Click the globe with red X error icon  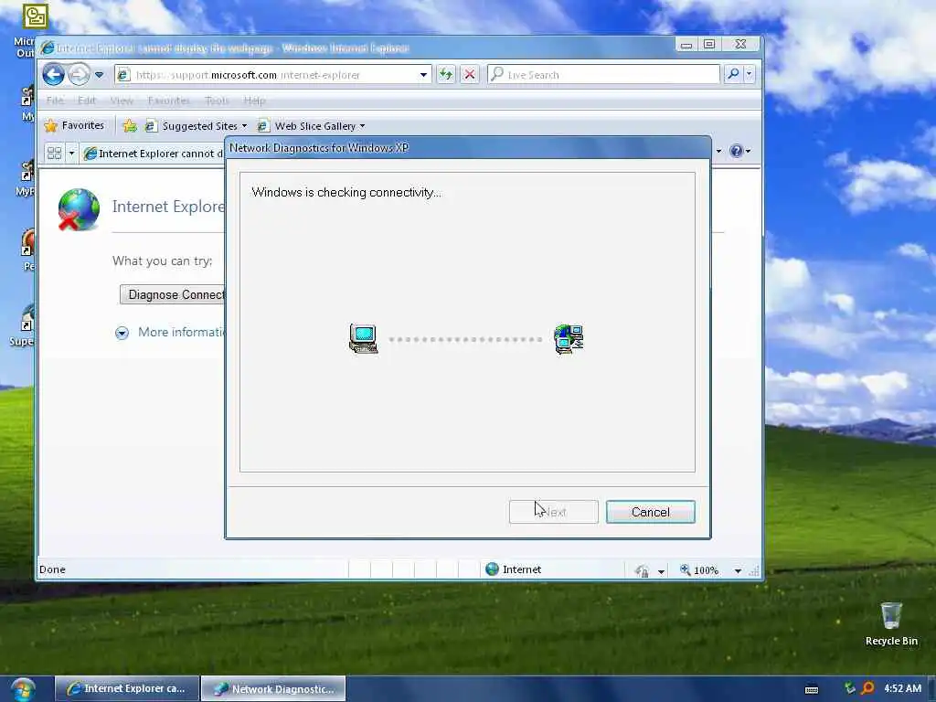(79, 209)
